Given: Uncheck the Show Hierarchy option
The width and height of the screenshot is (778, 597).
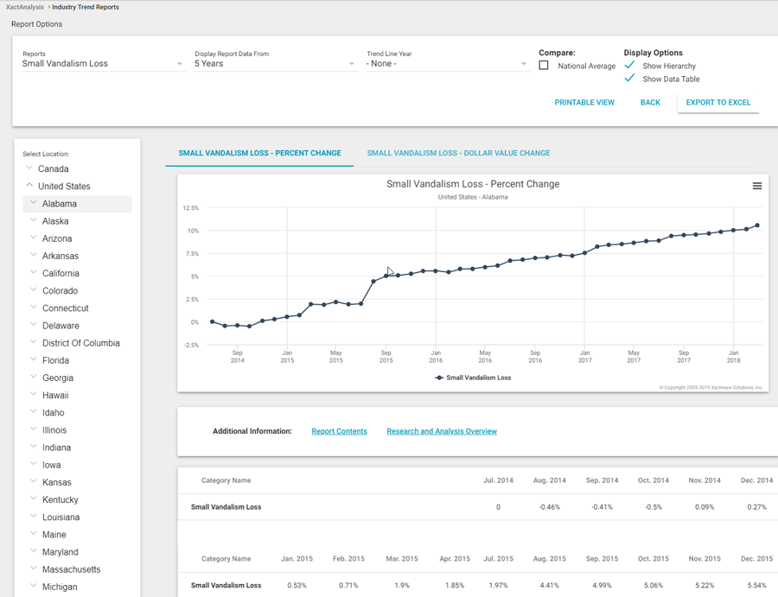Looking at the screenshot, I should pos(630,66).
